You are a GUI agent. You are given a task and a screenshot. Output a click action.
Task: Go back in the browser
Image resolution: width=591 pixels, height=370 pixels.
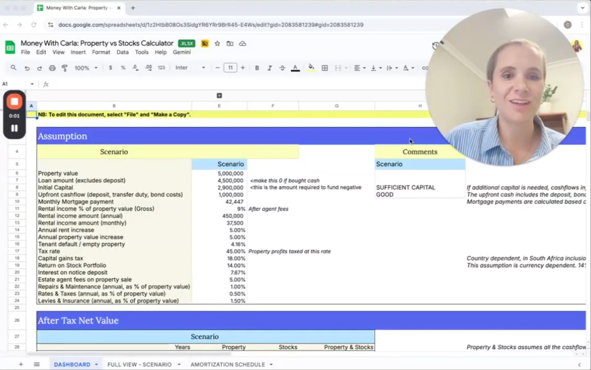[x=6, y=25]
